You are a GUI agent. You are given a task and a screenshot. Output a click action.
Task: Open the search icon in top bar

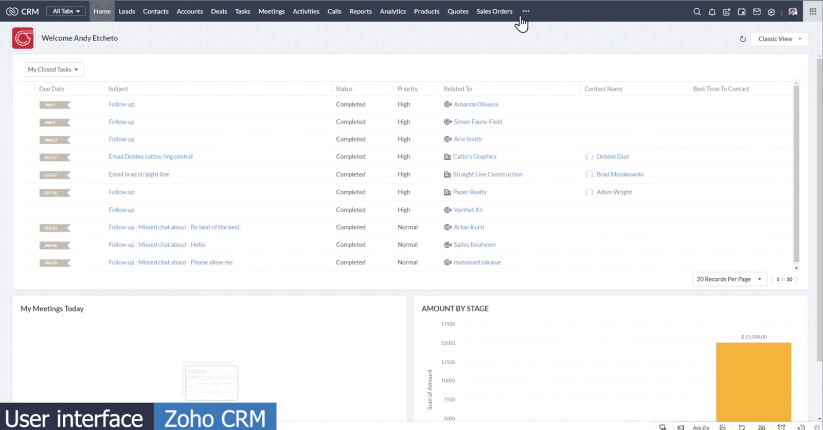(x=696, y=11)
